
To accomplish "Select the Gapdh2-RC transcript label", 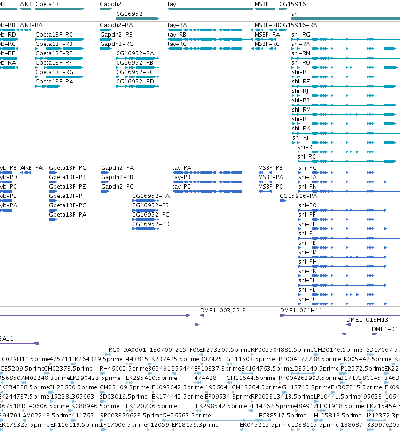I will pos(116,44).
